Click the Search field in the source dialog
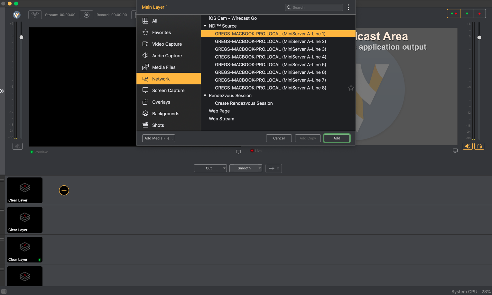This screenshot has width=492, height=295. (x=314, y=7)
